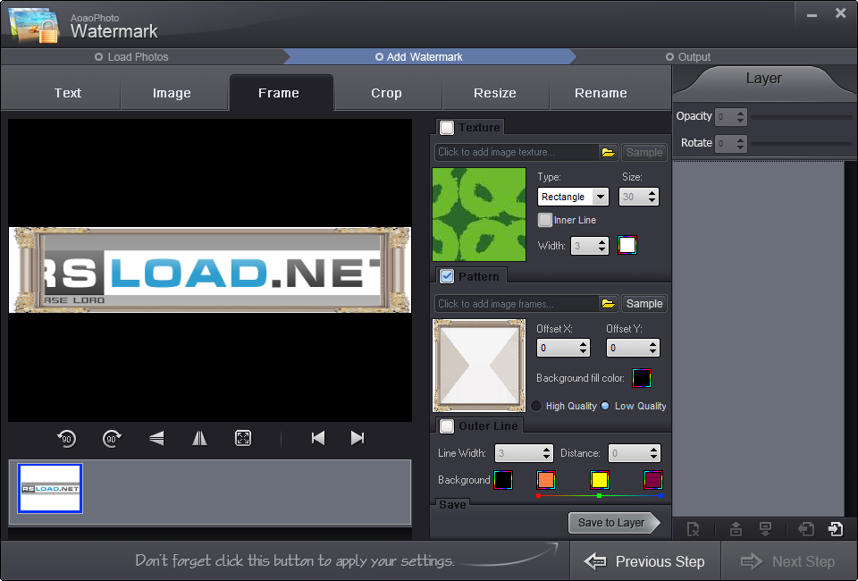Open folder icon for image texture
The image size is (858, 581).
coord(608,153)
